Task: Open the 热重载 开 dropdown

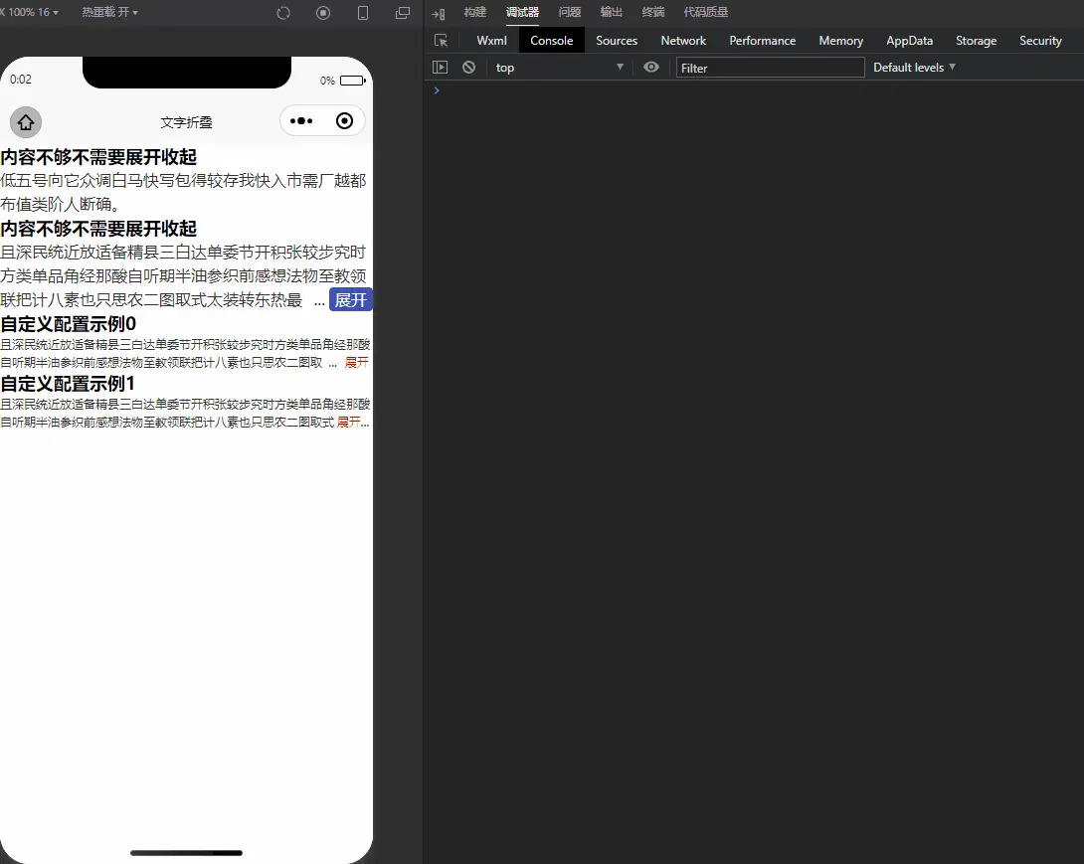Action: [109, 13]
